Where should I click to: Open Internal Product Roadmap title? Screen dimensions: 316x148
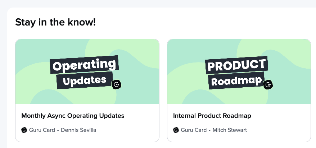click(212, 116)
